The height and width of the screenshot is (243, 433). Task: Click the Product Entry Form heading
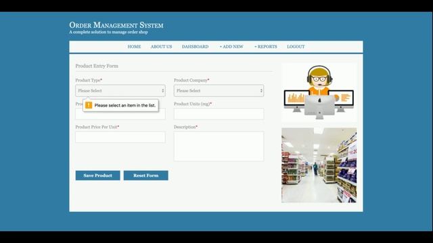click(x=97, y=66)
